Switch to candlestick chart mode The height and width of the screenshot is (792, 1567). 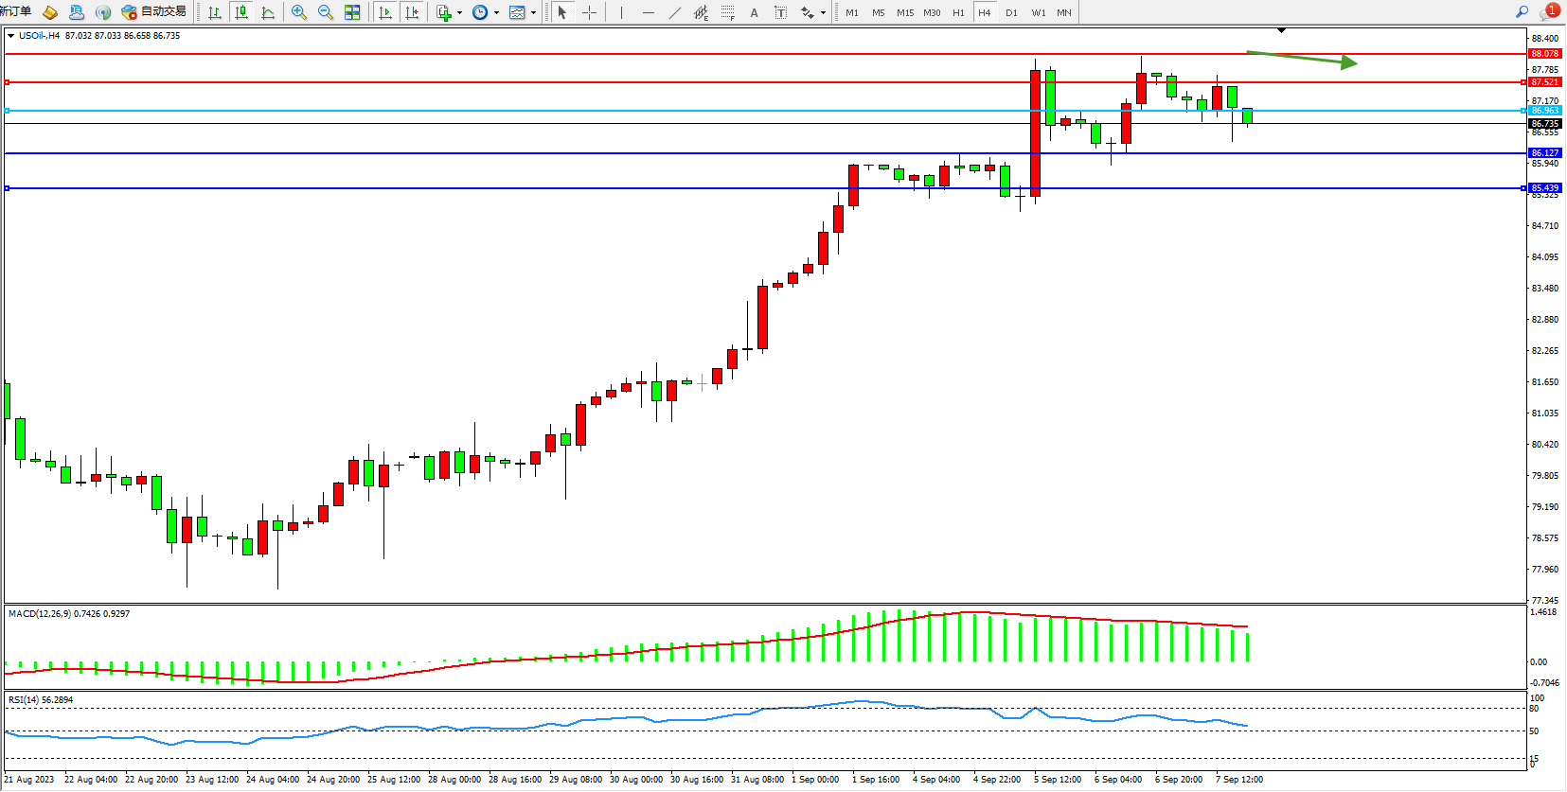pos(241,12)
